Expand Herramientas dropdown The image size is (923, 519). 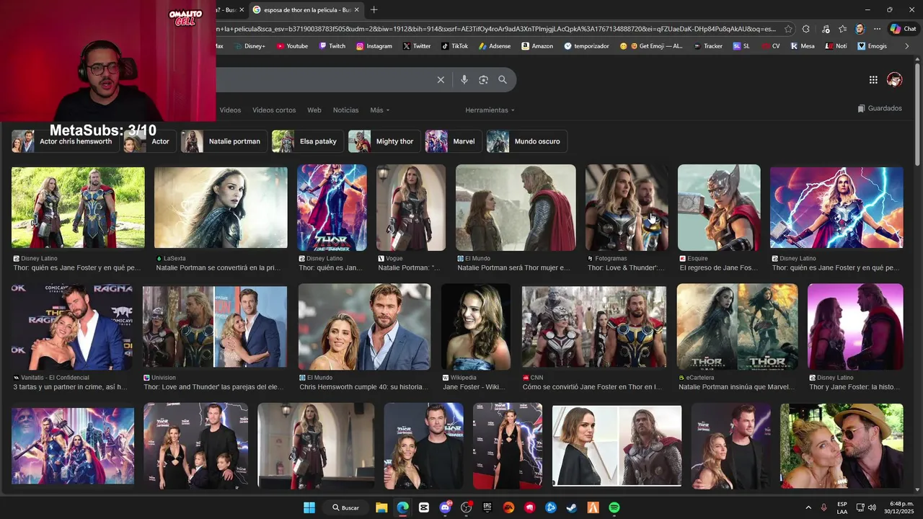click(490, 110)
